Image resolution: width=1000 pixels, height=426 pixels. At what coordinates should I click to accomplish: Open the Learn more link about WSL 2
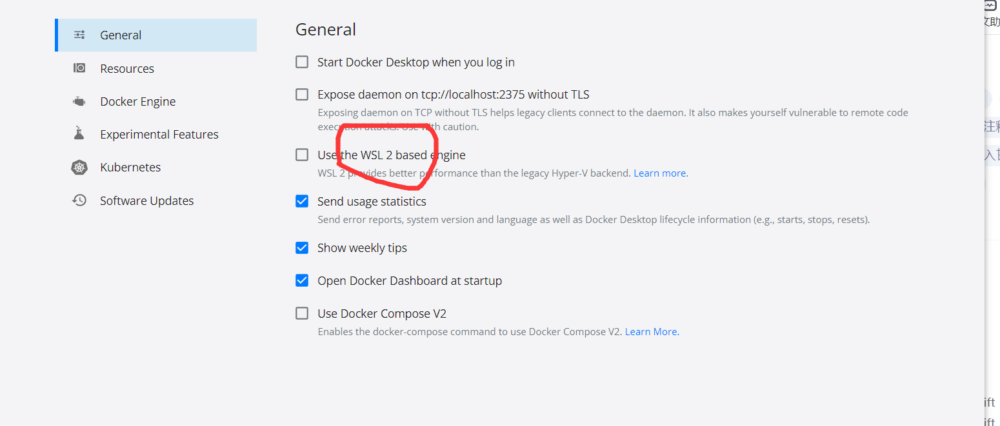click(x=659, y=173)
